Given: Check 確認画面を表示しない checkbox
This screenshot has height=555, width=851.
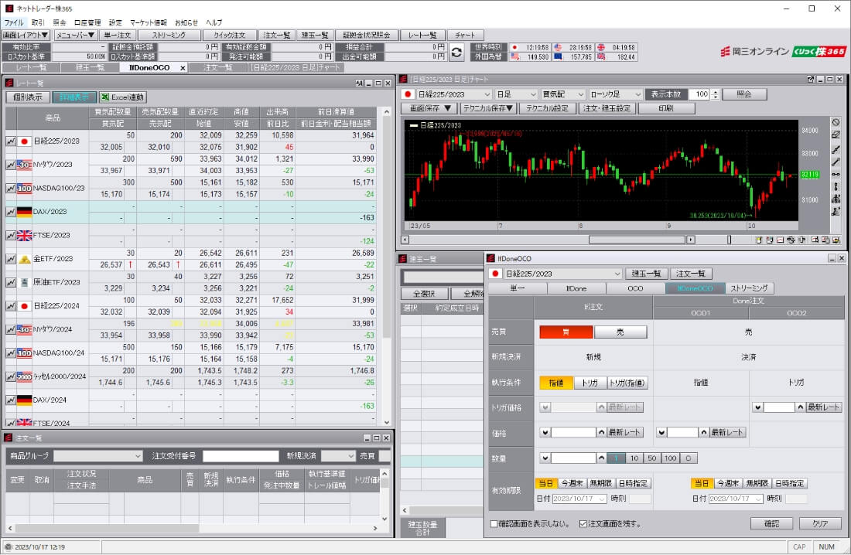Looking at the screenshot, I should pos(494,524).
